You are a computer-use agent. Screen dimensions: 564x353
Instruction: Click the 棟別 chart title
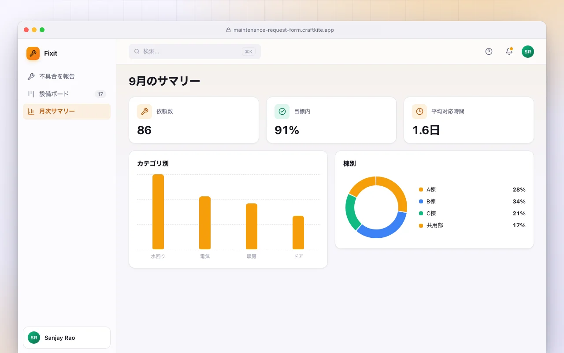click(x=349, y=164)
